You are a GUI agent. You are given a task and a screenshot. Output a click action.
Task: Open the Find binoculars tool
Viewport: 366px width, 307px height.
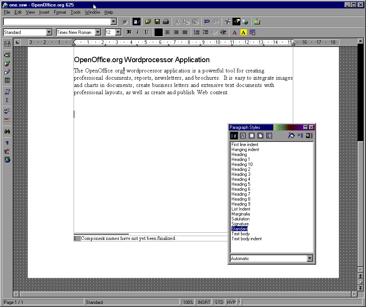(x=7, y=132)
